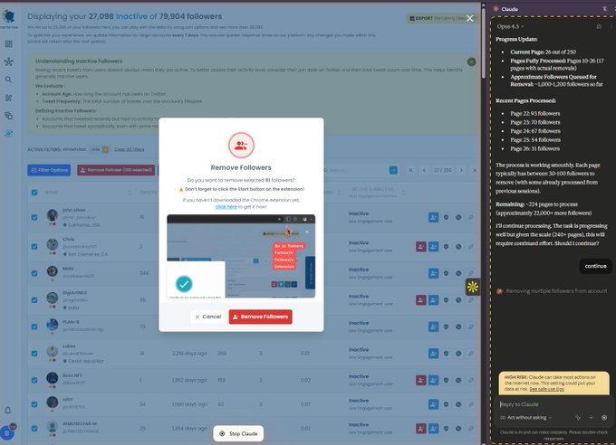Click the follow icon in Lukas row
Screen dimensions: 616x445
click(x=433, y=353)
